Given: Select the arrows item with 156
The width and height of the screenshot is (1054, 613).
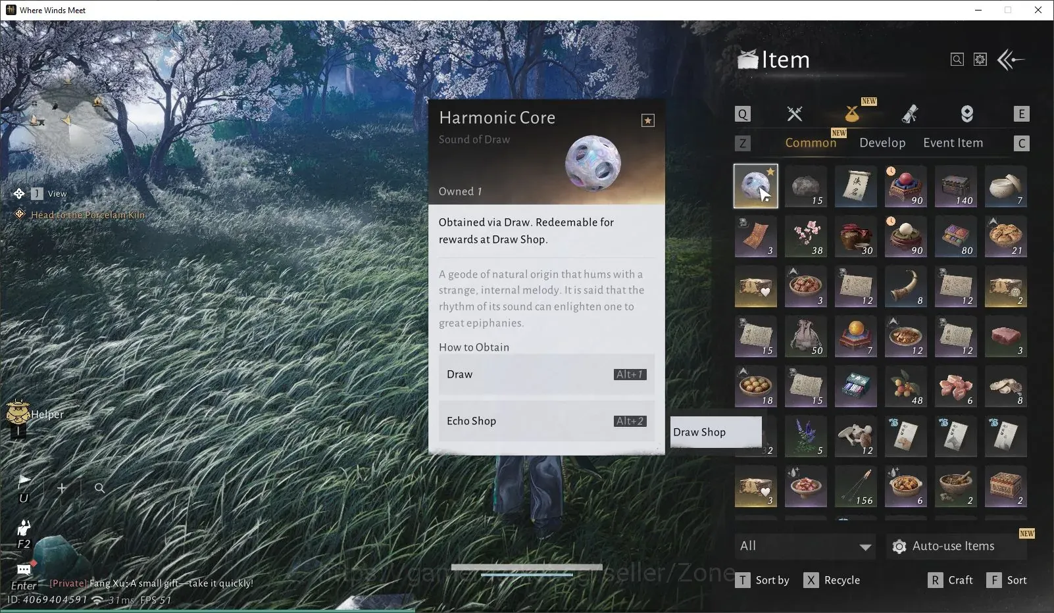Looking at the screenshot, I should point(856,486).
